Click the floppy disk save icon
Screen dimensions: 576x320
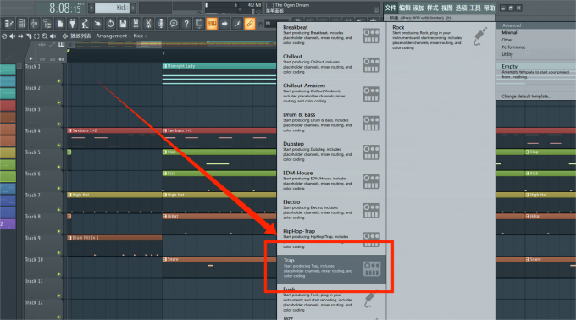click(x=123, y=24)
